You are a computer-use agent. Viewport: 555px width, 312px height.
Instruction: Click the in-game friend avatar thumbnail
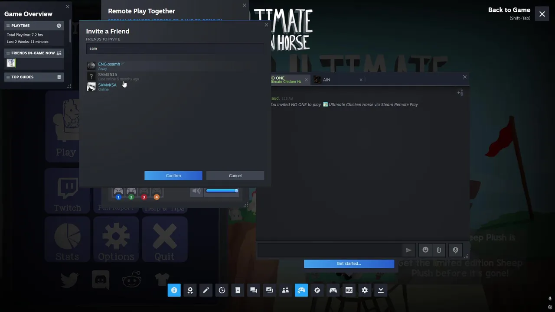11,63
